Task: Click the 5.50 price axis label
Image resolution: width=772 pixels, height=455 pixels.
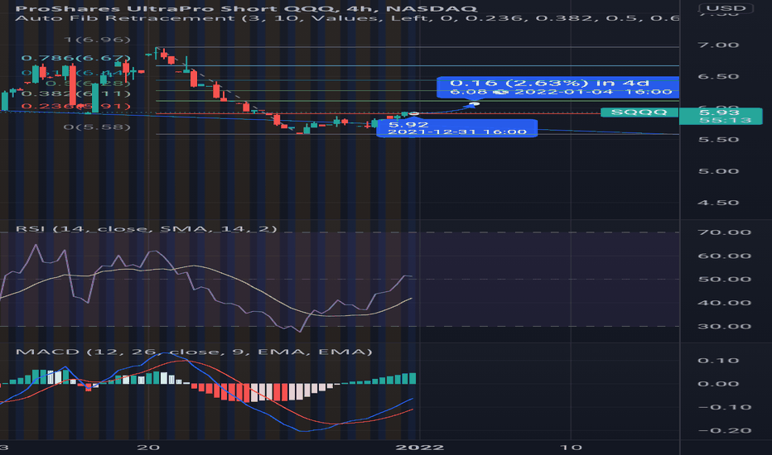Action: pyautogui.click(x=718, y=140)
